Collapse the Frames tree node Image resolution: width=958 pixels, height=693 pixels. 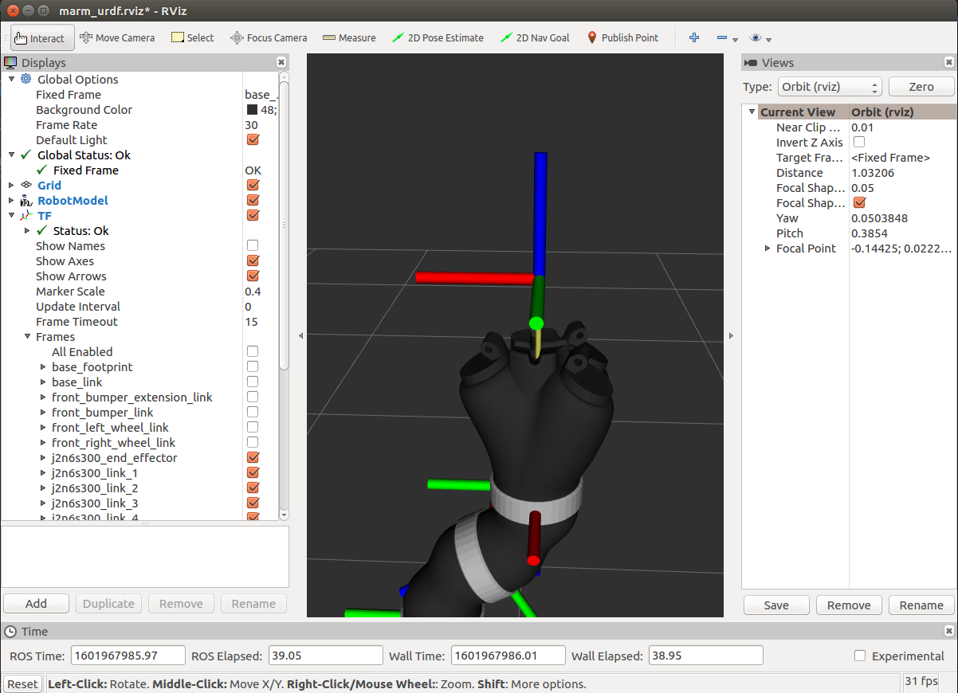[27, 337]
